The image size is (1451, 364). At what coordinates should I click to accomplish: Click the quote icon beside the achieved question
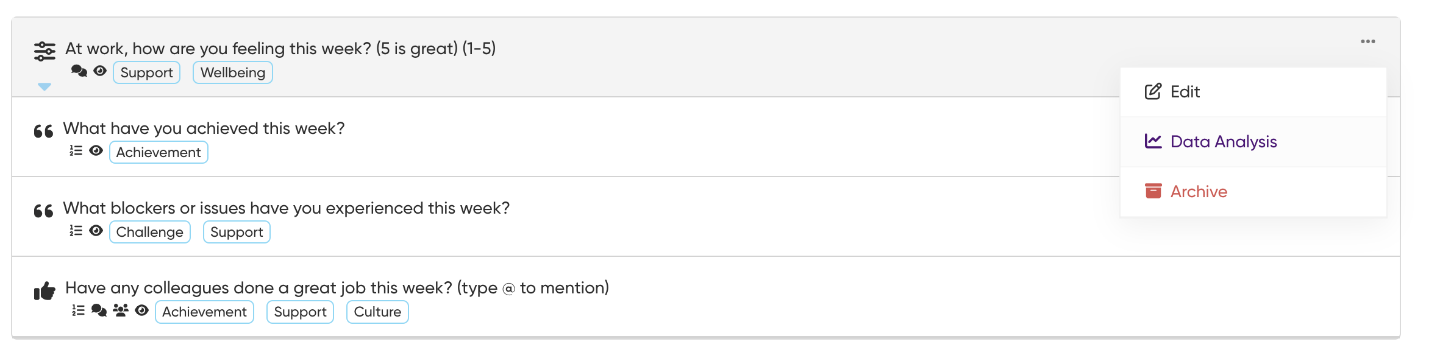click(x=43, y=131)
